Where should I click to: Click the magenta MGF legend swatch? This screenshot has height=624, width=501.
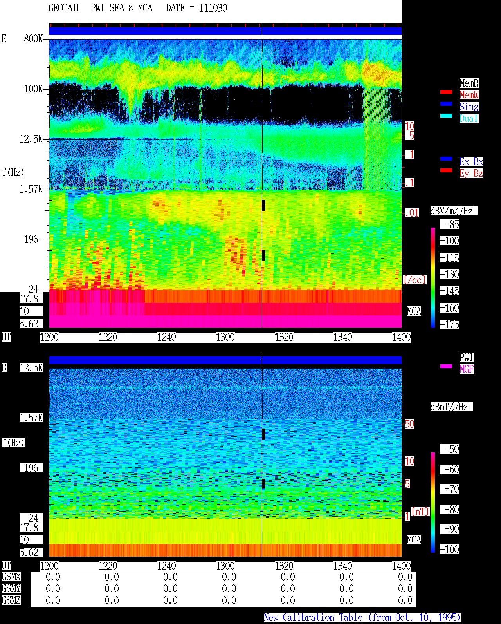coord(446,366)
